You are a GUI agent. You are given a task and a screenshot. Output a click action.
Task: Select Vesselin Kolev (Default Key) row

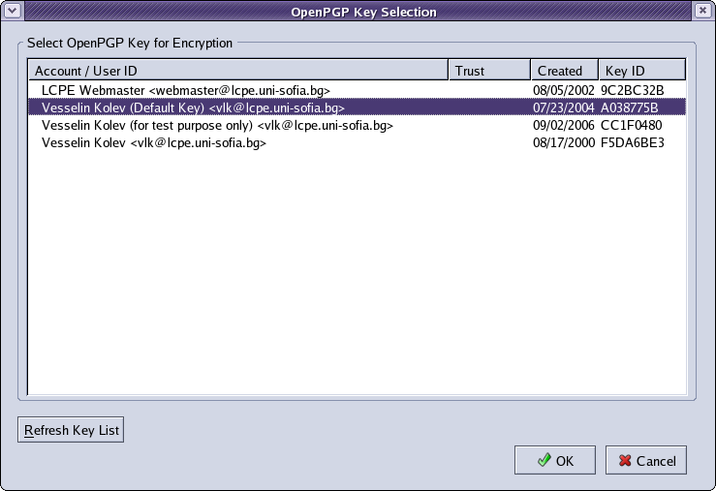[x=358, y=107]
